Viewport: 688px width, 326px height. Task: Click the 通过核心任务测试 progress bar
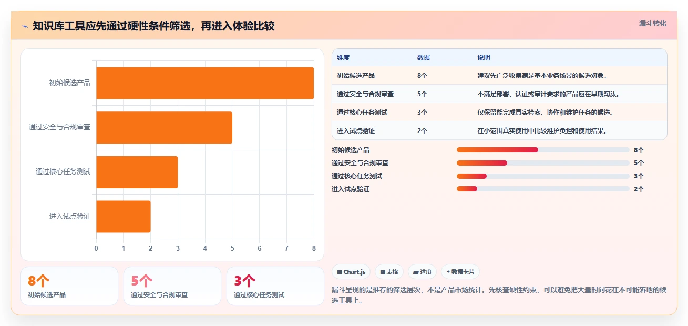pos(543,176)
